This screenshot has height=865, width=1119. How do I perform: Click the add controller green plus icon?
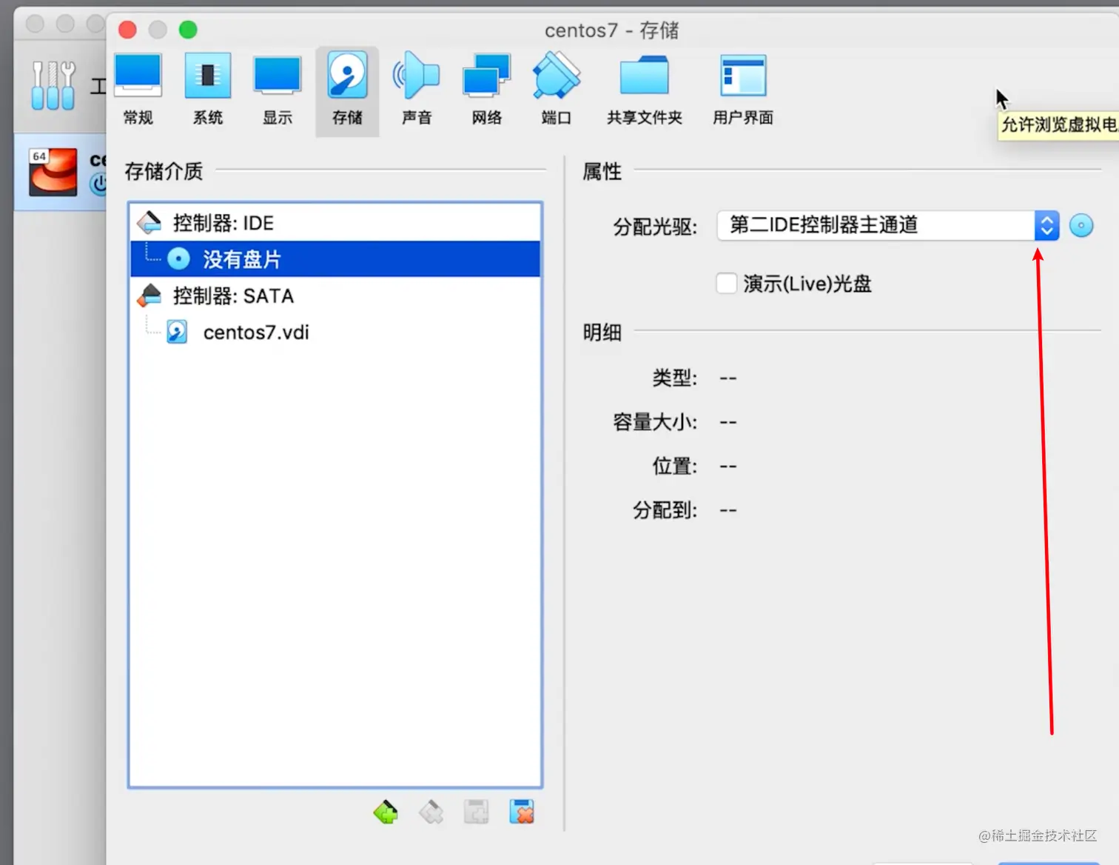point(386,812)
